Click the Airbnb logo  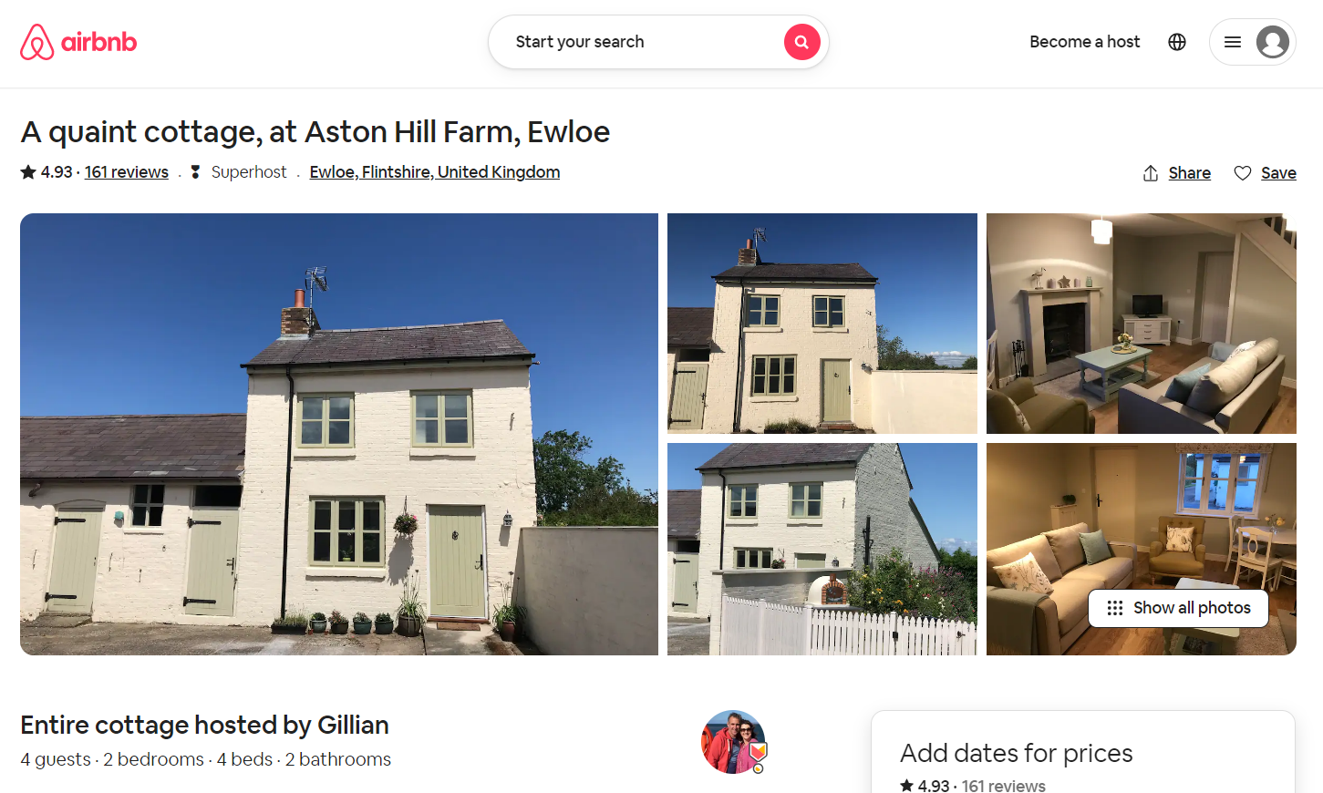coord(78,42)
